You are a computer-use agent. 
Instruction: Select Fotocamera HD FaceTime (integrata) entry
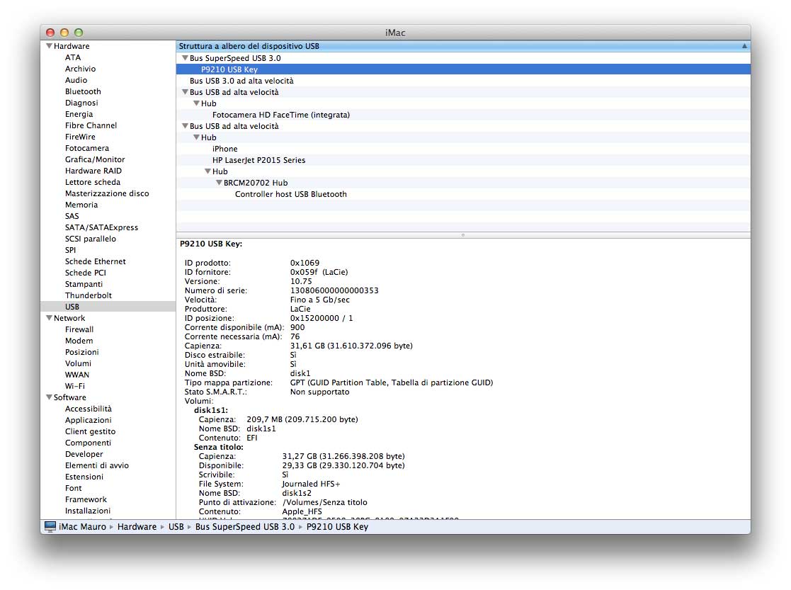click(280, 115)
